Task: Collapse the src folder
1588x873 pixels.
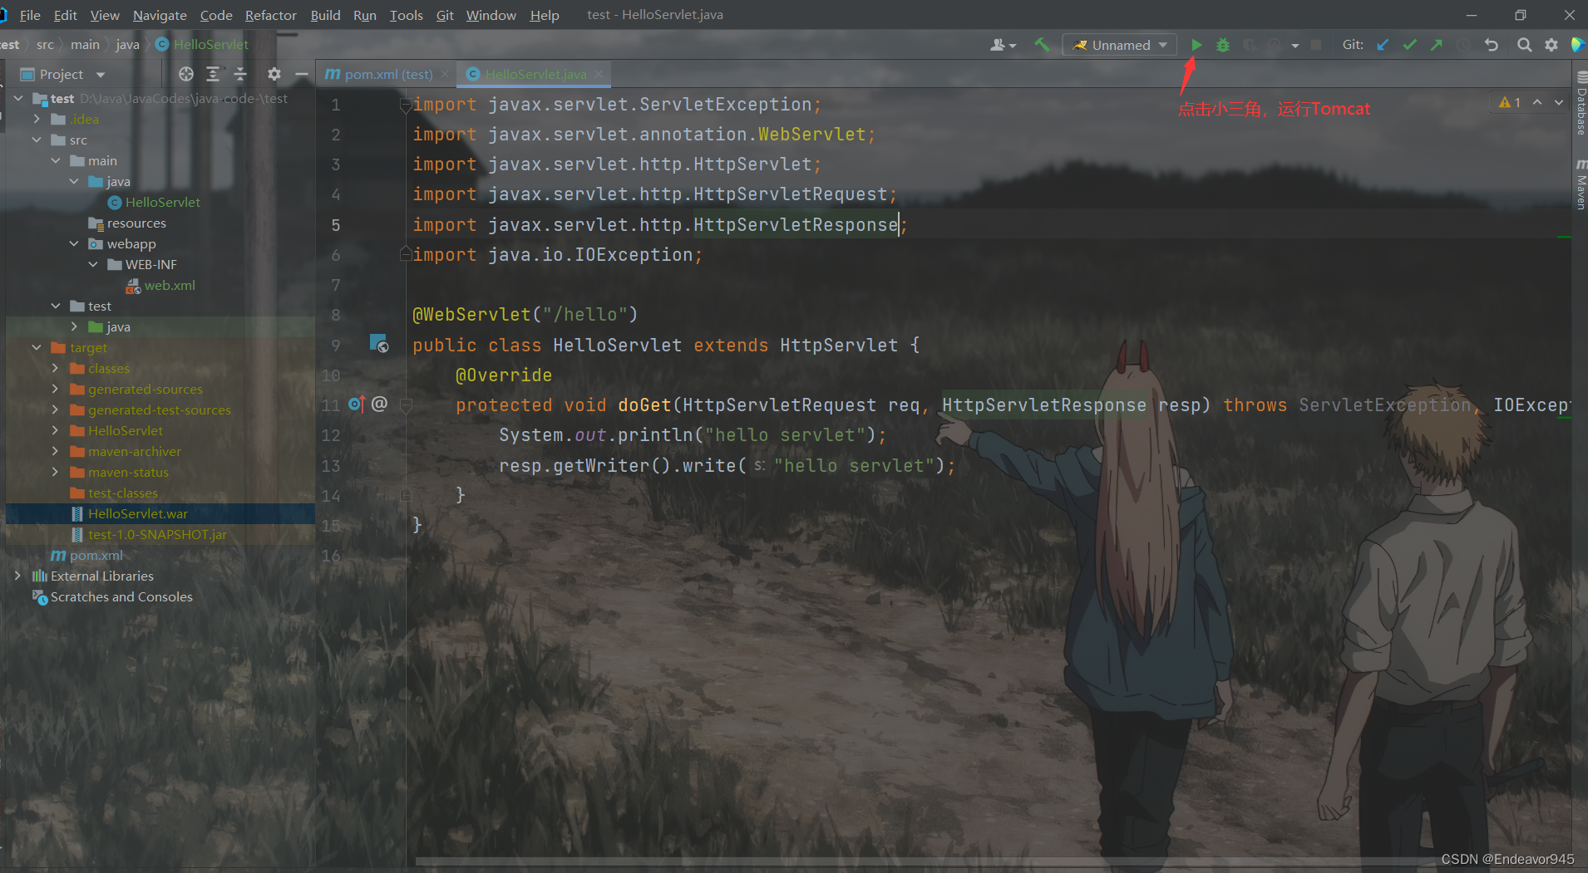Action: click(37, 140)
